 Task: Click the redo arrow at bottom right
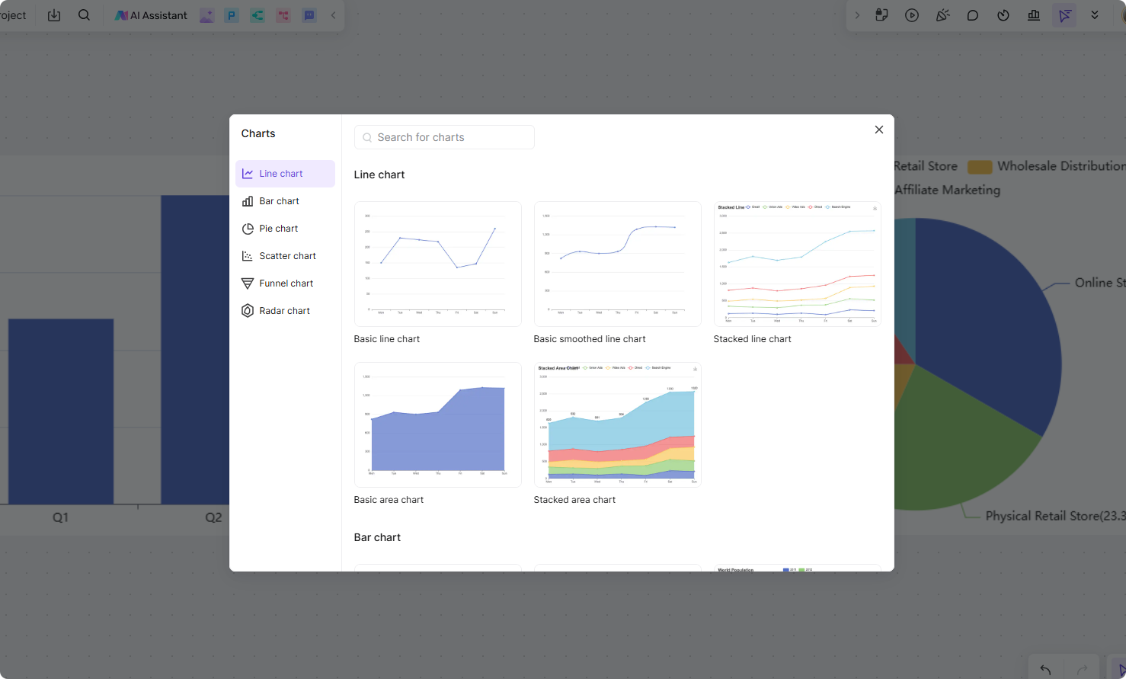pyautogui.click(x=1082, y=670)
